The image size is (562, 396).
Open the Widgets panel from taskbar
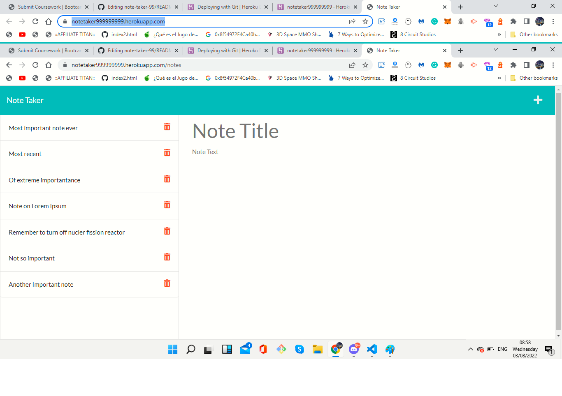[227, 349]
